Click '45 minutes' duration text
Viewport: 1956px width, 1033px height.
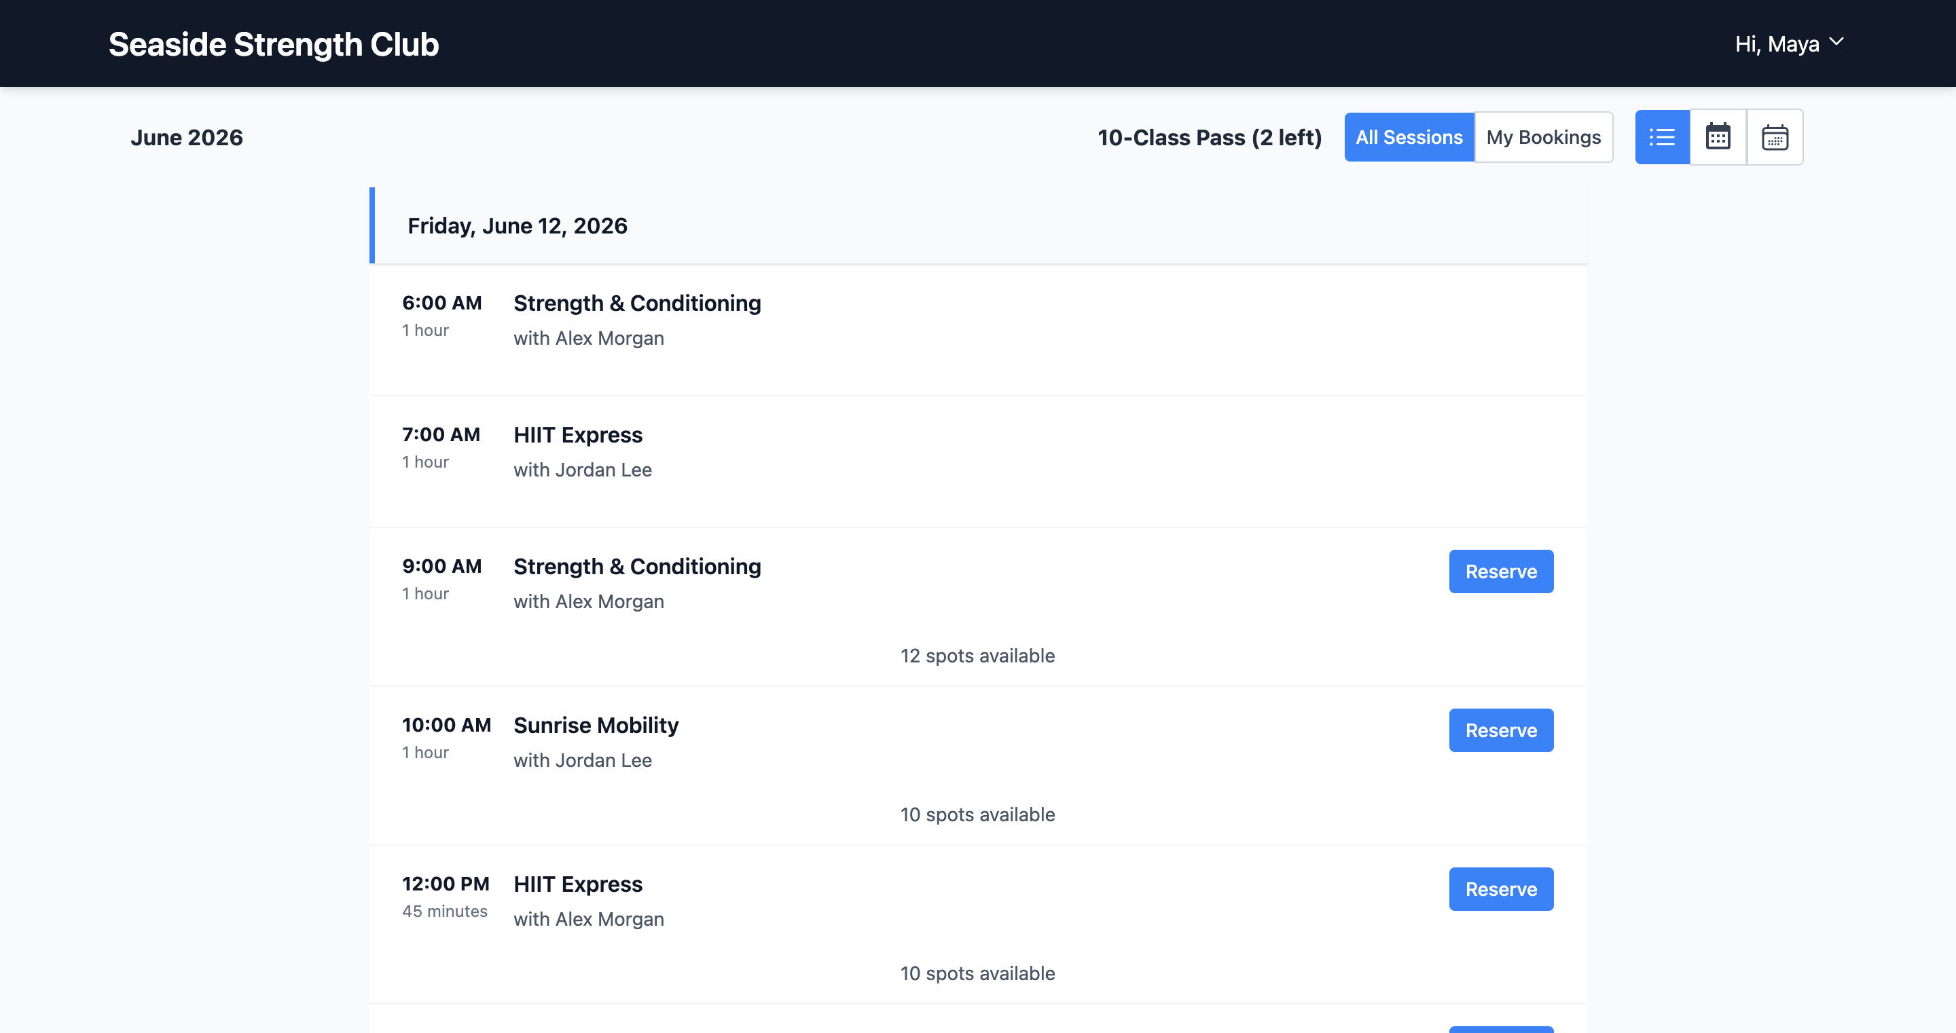(445, 912)
